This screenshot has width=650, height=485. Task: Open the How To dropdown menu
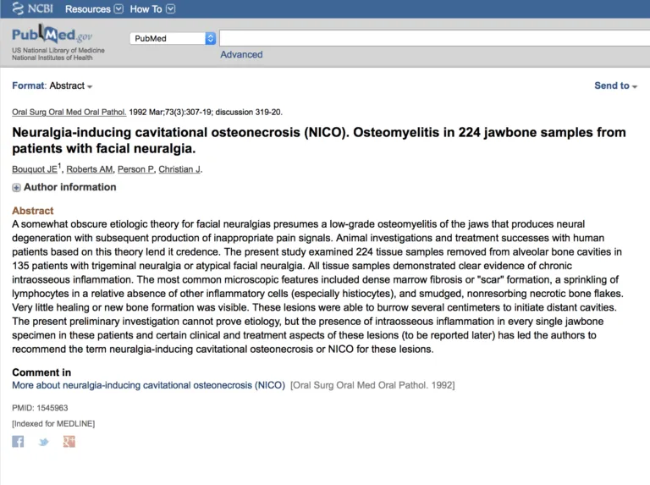[x=152, y=8]
